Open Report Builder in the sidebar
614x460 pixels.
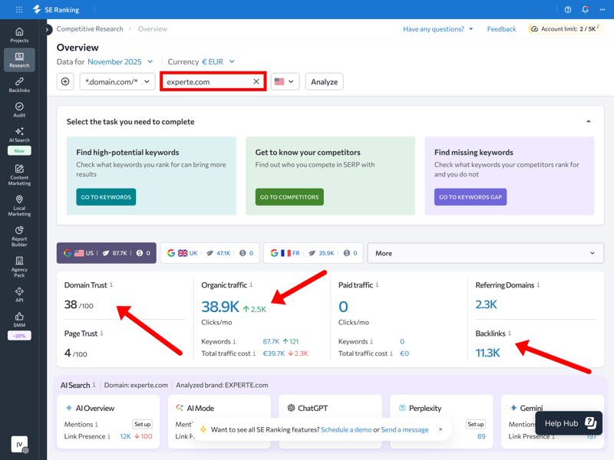[x=19, y=235]
